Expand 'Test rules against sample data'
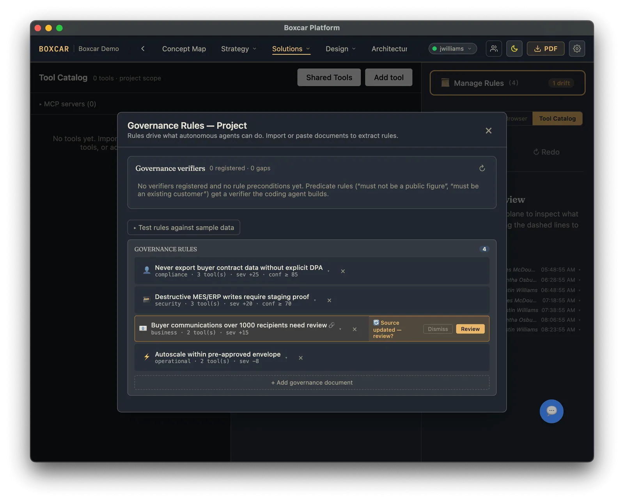Image resolution: width=624 pixels, height=502 pixels. pyautogui.click(x=184, y=227)
